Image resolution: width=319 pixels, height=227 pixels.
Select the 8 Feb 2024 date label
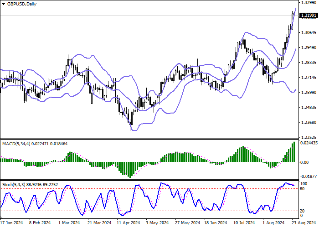(40, 223)
